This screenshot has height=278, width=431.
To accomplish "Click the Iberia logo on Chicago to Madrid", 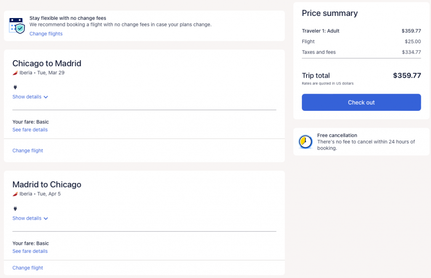I will [x=15, y=73].
